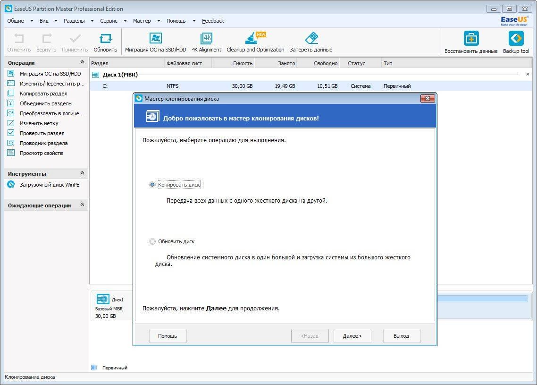This screenshot has width=537, height=385.
Task: Click Преобразовать в логический sidebar icon
Action: click(11, 113)
